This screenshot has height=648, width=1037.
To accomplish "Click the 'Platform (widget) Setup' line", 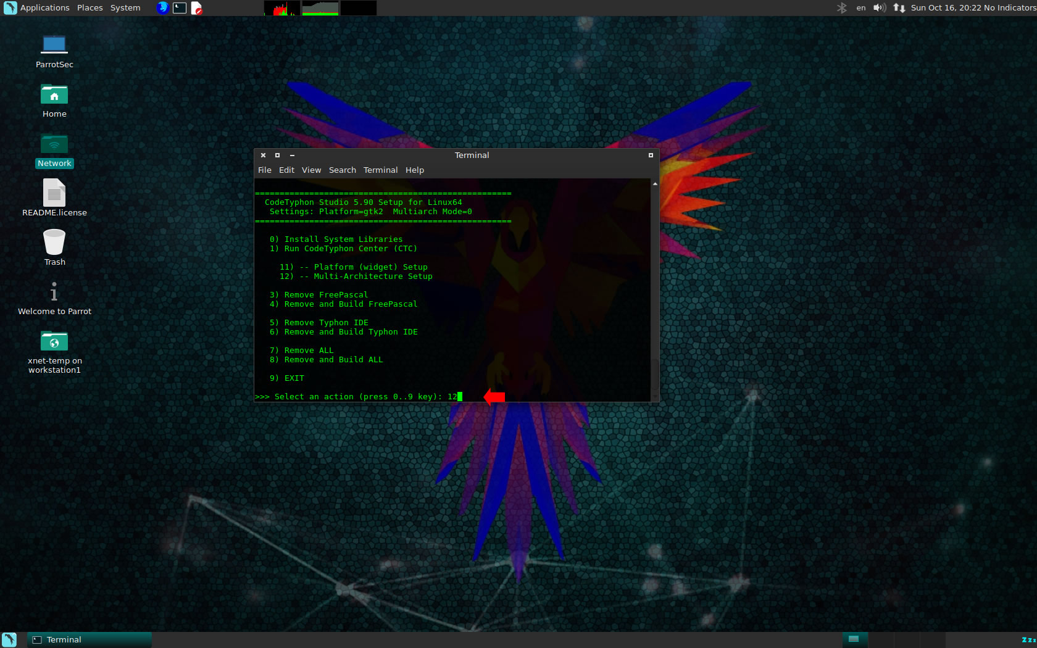I will pos(353,267).
